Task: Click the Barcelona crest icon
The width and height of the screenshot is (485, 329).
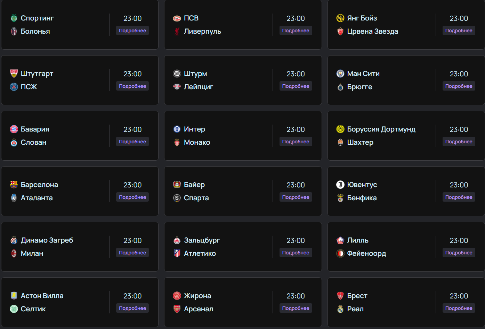Action: click(x=14, y=185)
